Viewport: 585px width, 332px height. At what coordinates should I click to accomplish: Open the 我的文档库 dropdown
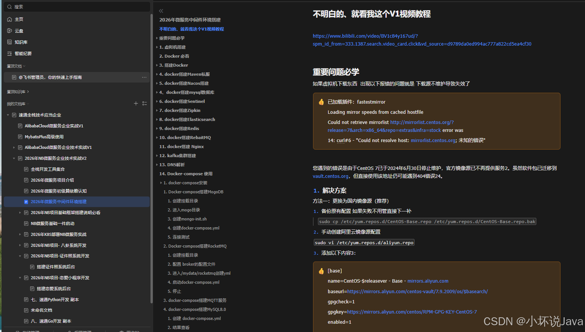pyautogui.click(x=28, y=104)
